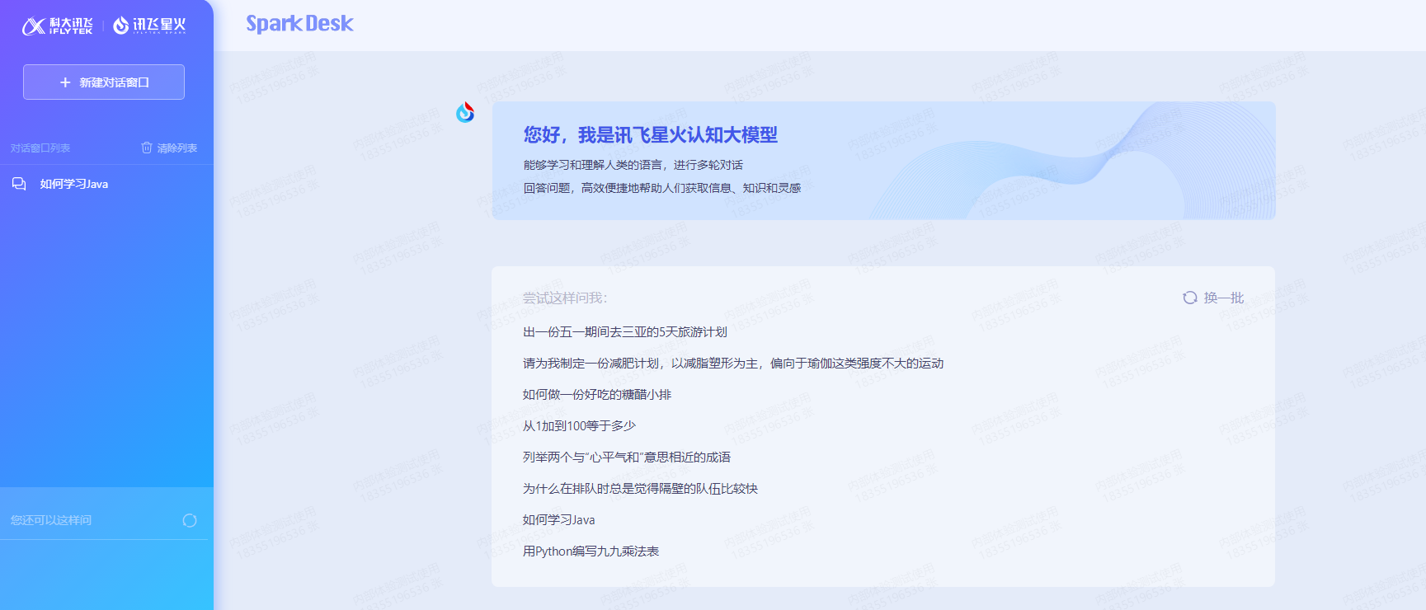Click the 对话窗口列表 label
The width and height of the screenshot is (1426, 610).
click(40, 148)
